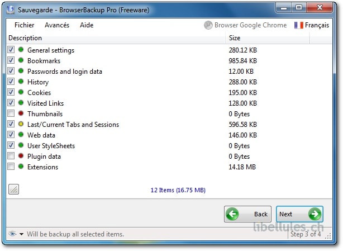Switch language via Français label
The height and width of the screenshot is (251, 343).
[317, 25]
